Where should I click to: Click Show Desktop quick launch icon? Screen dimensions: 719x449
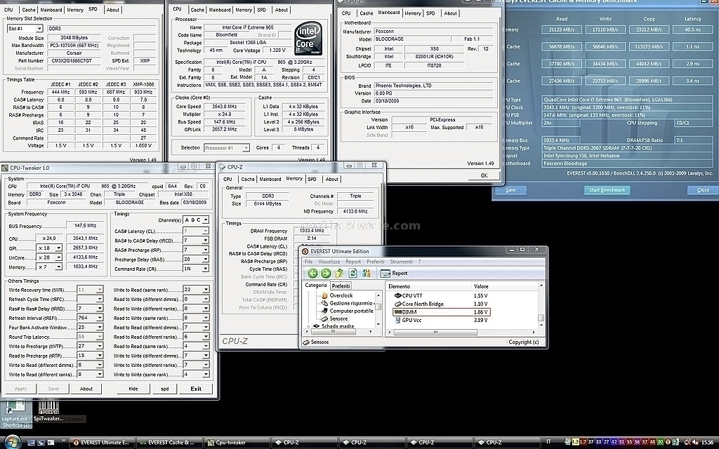click(31, 443)
